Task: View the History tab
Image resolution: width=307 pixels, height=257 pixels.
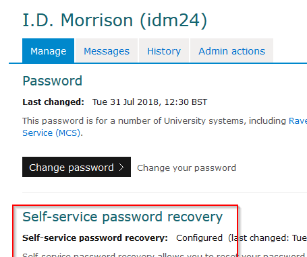Action: [x=164, y=50]
